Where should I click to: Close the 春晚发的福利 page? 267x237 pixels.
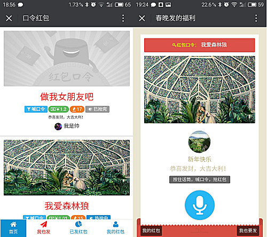[142, 18]
